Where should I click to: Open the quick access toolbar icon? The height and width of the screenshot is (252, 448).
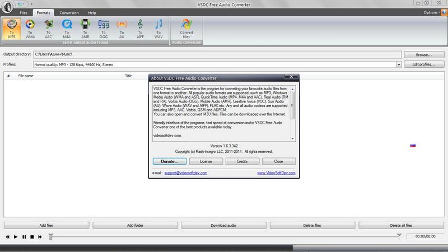pyautogui.click(x=21, y=4)
